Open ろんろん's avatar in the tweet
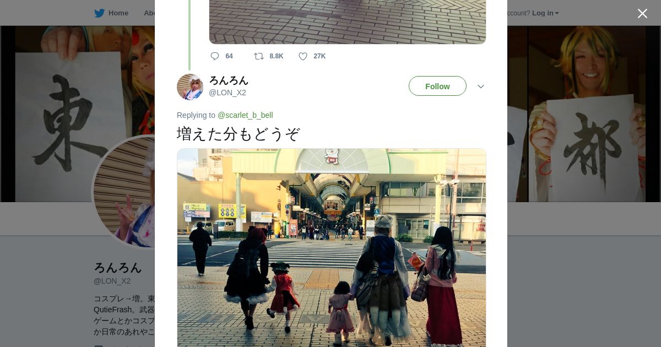Screen dimensions: 661x347 [x=190, y=87]
